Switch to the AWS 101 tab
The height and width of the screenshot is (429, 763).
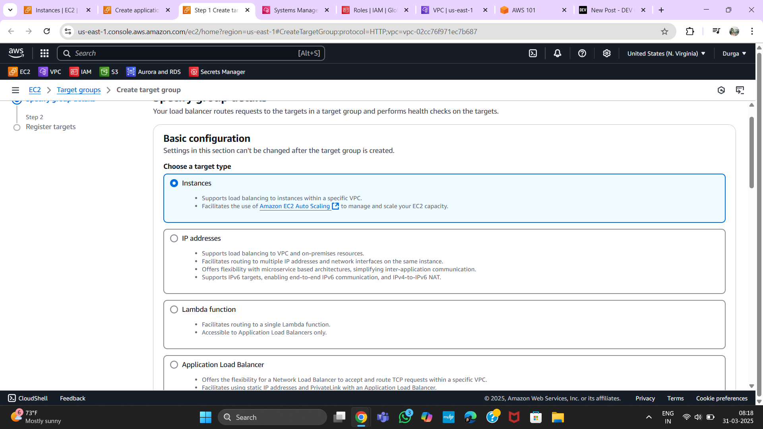pos(534,10)
